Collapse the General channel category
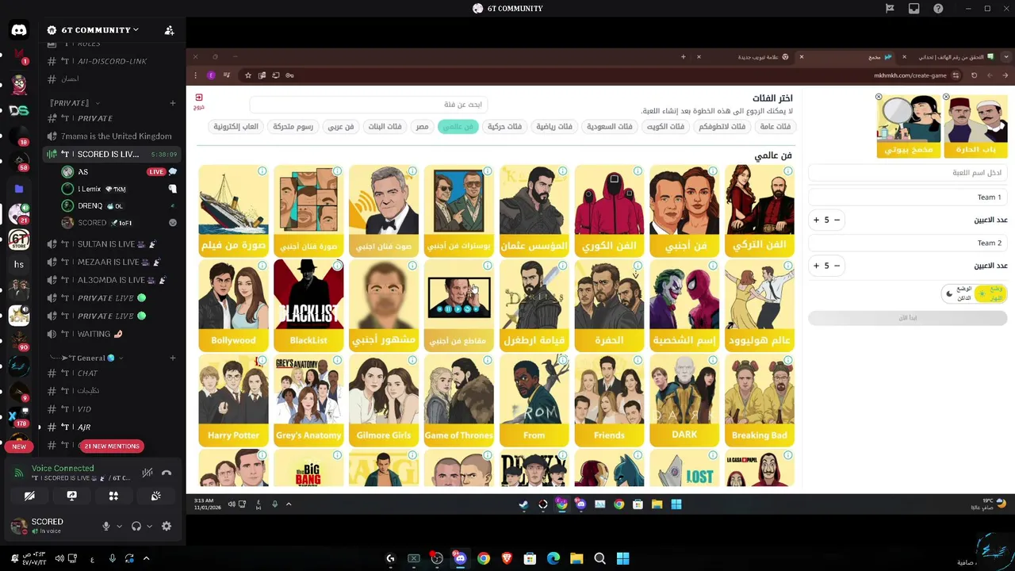The height and width of the screenshot is (571, 1015). point(87,358)
